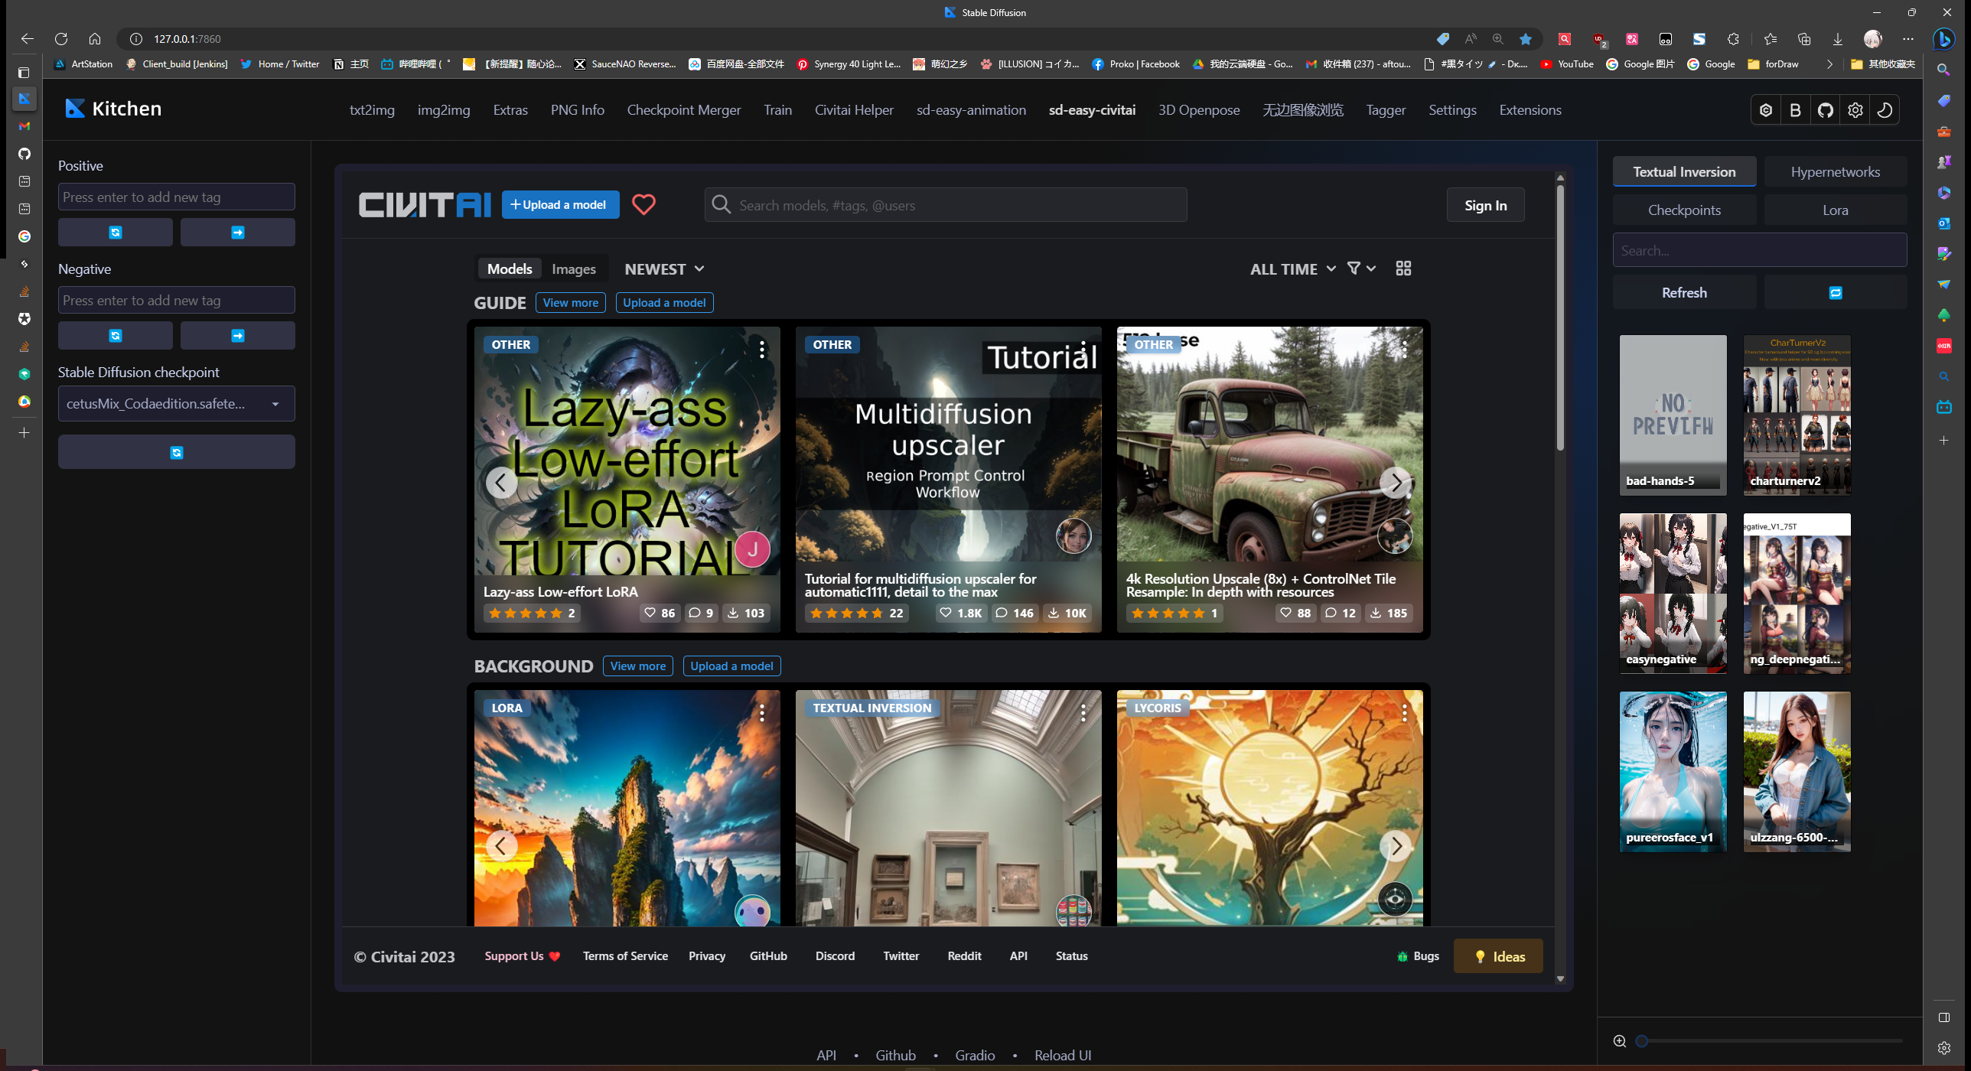Click the Textual Inversion tab
Image resolution: width=1971 pixels, height=1071 pixels.
[1685, 171]
